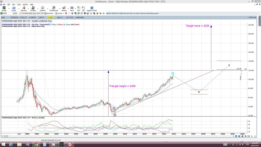Open the News tool
261x147 pixels.
pyautogui.click(x=72, y=8)
